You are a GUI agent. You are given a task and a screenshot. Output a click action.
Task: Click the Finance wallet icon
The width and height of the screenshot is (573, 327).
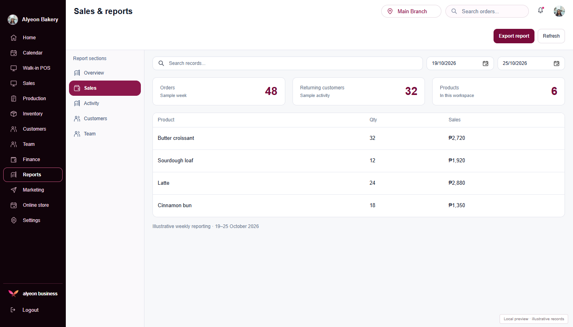pyautogui.click(x=14, y=159)
